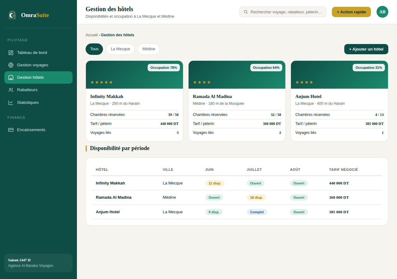
Task: Click the Occupation 31% badge
Action: (369, 68)
